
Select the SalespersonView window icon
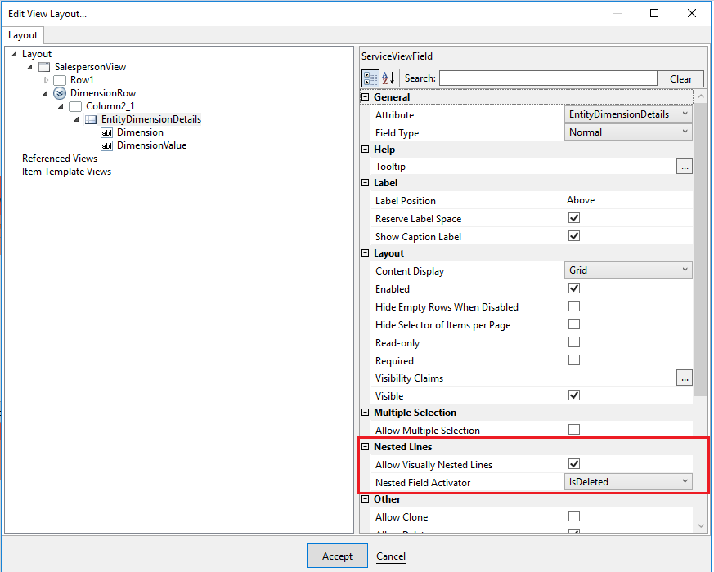click(x=44, y=67)
